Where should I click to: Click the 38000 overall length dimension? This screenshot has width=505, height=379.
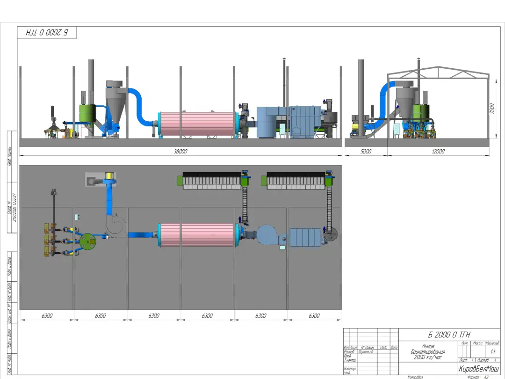(x=180, y=152)
